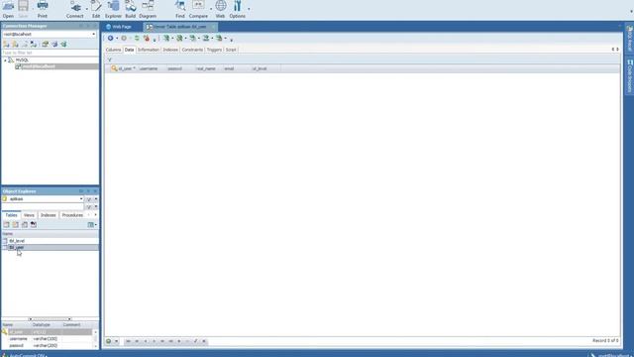634x357 pixels.
Task: Select the username column row in details pane
Action: [48, 339]
